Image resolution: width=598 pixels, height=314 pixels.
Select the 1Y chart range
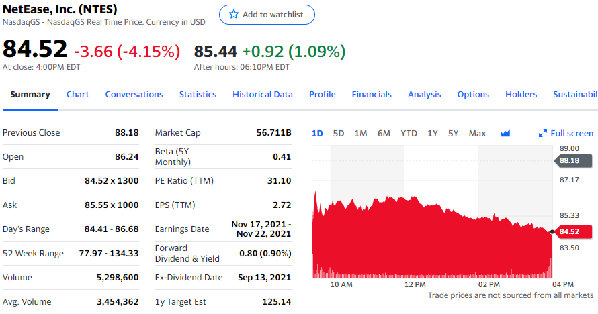433,133
